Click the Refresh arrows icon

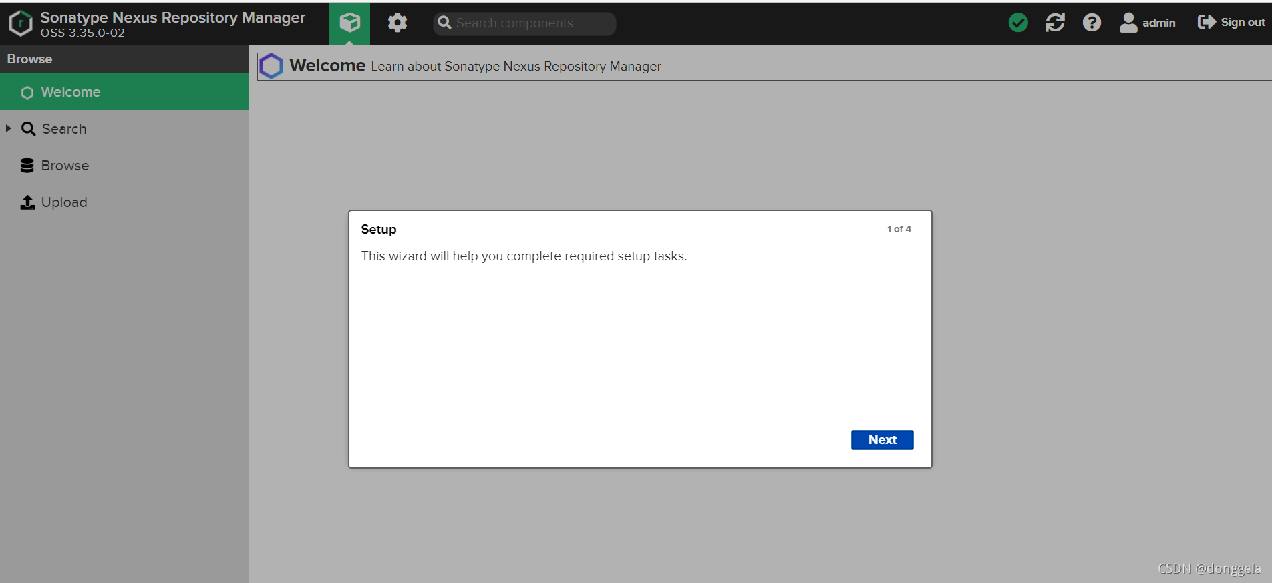(x=1055, y=23)
